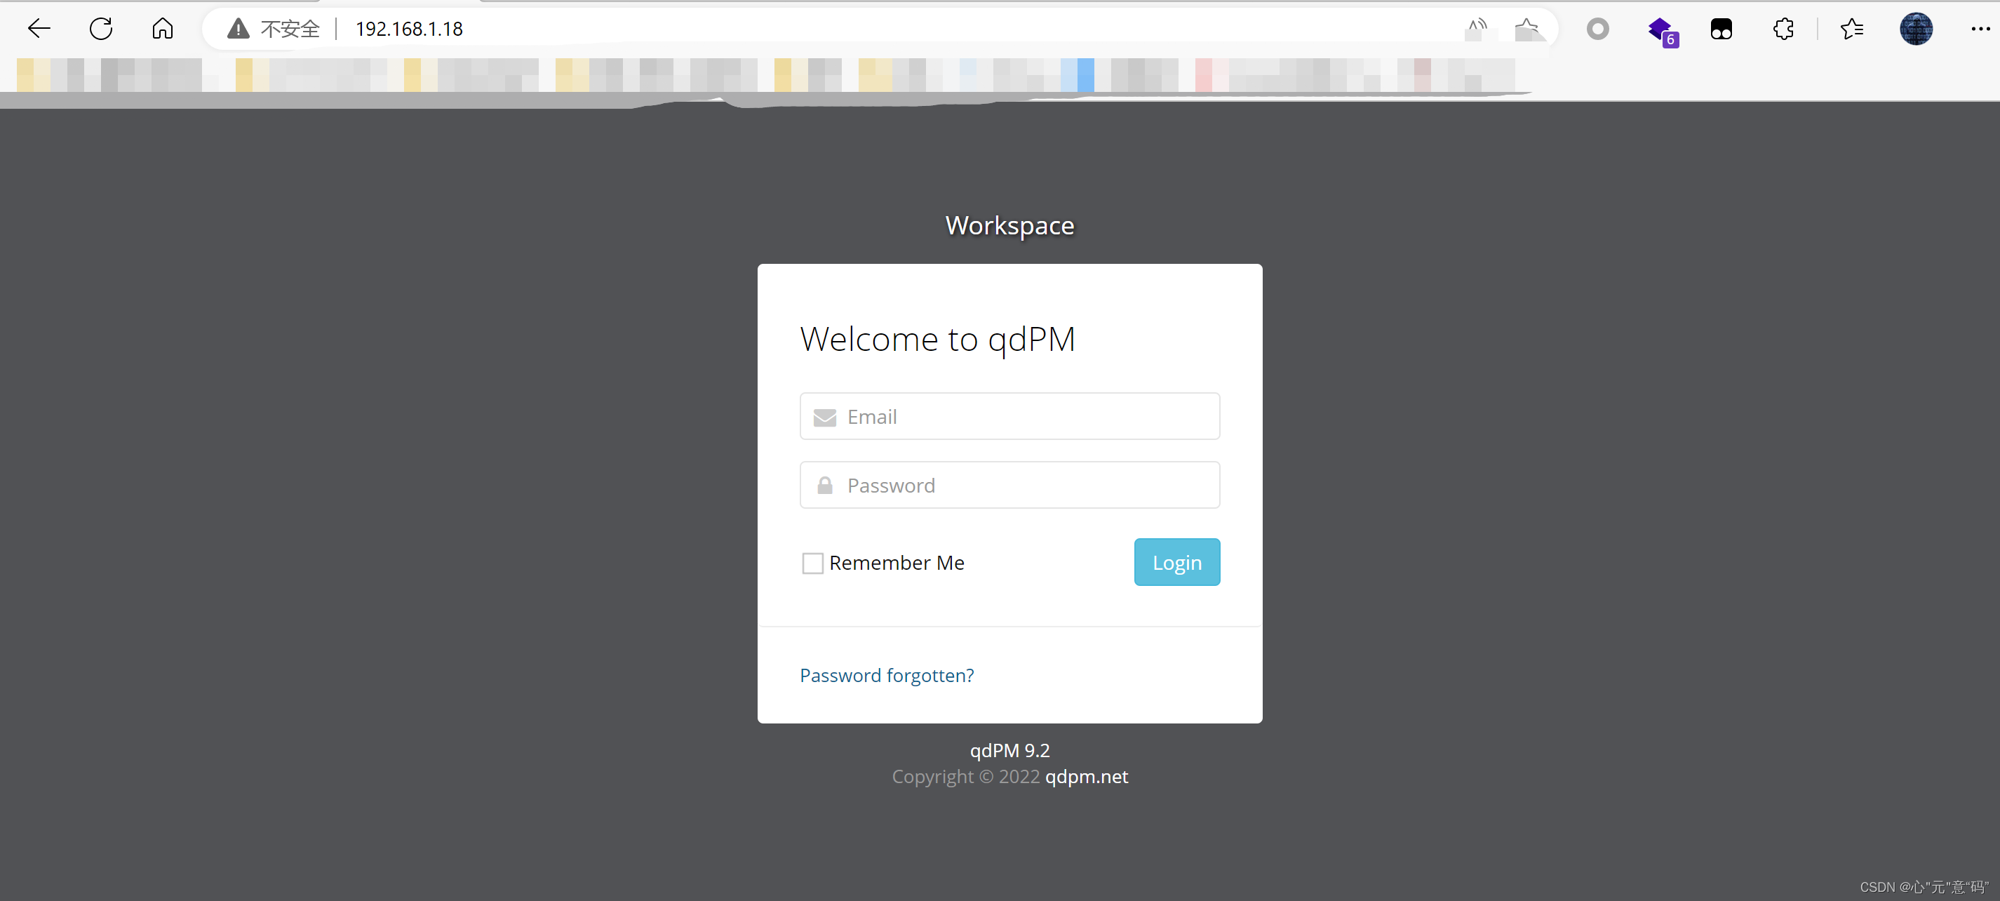Click the browser back arrow

point(39,29)
